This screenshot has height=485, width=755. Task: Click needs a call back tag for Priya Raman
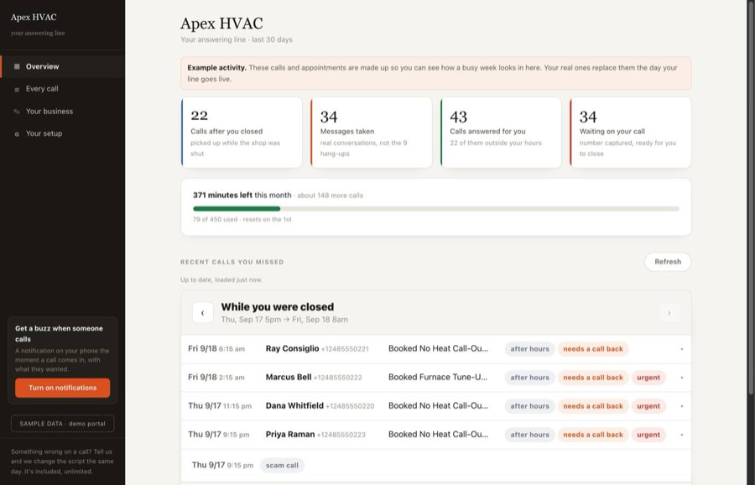593,435
